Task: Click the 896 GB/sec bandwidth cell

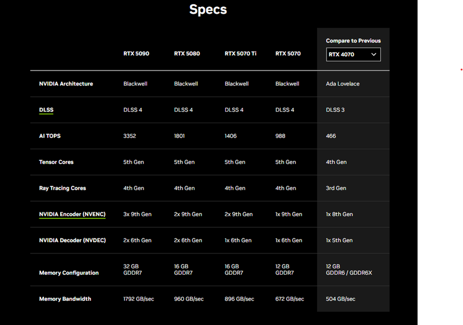Action: pos(239,299)
